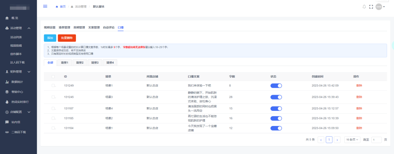394x154 pixels.
Task: Click the 活动管理 breadcrumb item
Action: pos(80,7)
